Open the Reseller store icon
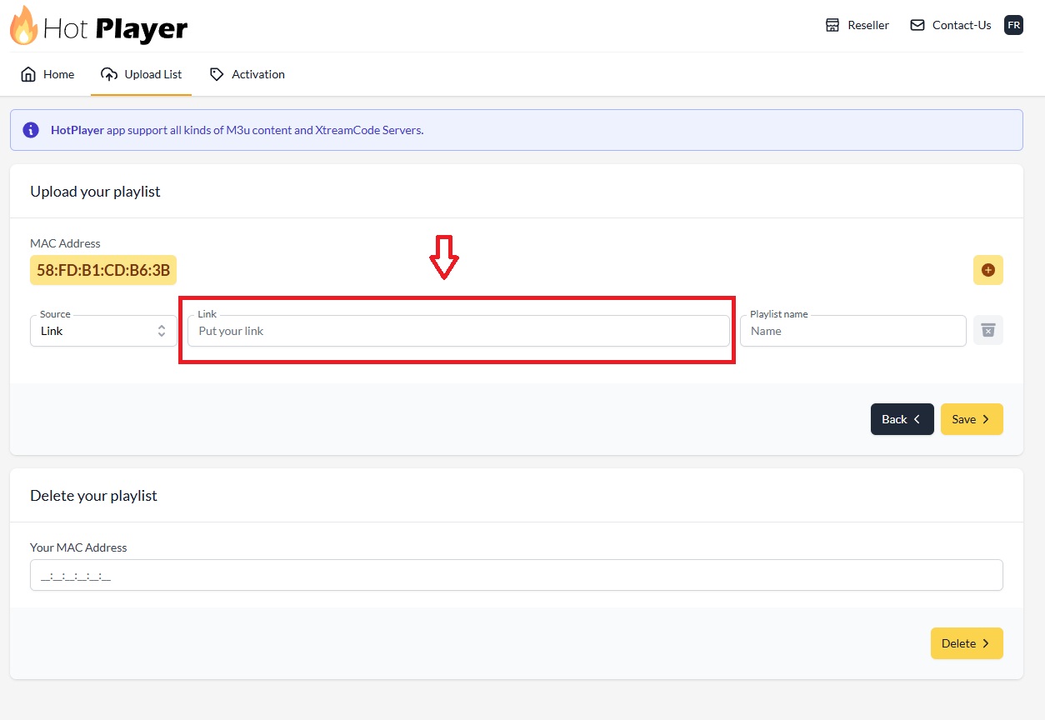Image resolution: width=1045 pixels, height=720 pixels. click(x=832, y=25)
